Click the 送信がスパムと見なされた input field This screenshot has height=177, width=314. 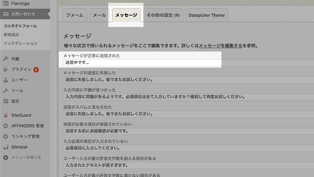pos(189,114)
